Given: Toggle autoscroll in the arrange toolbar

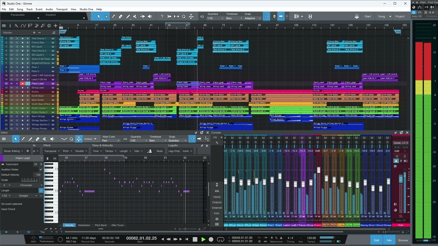Looking at the screenshot, I should (281, 16).
